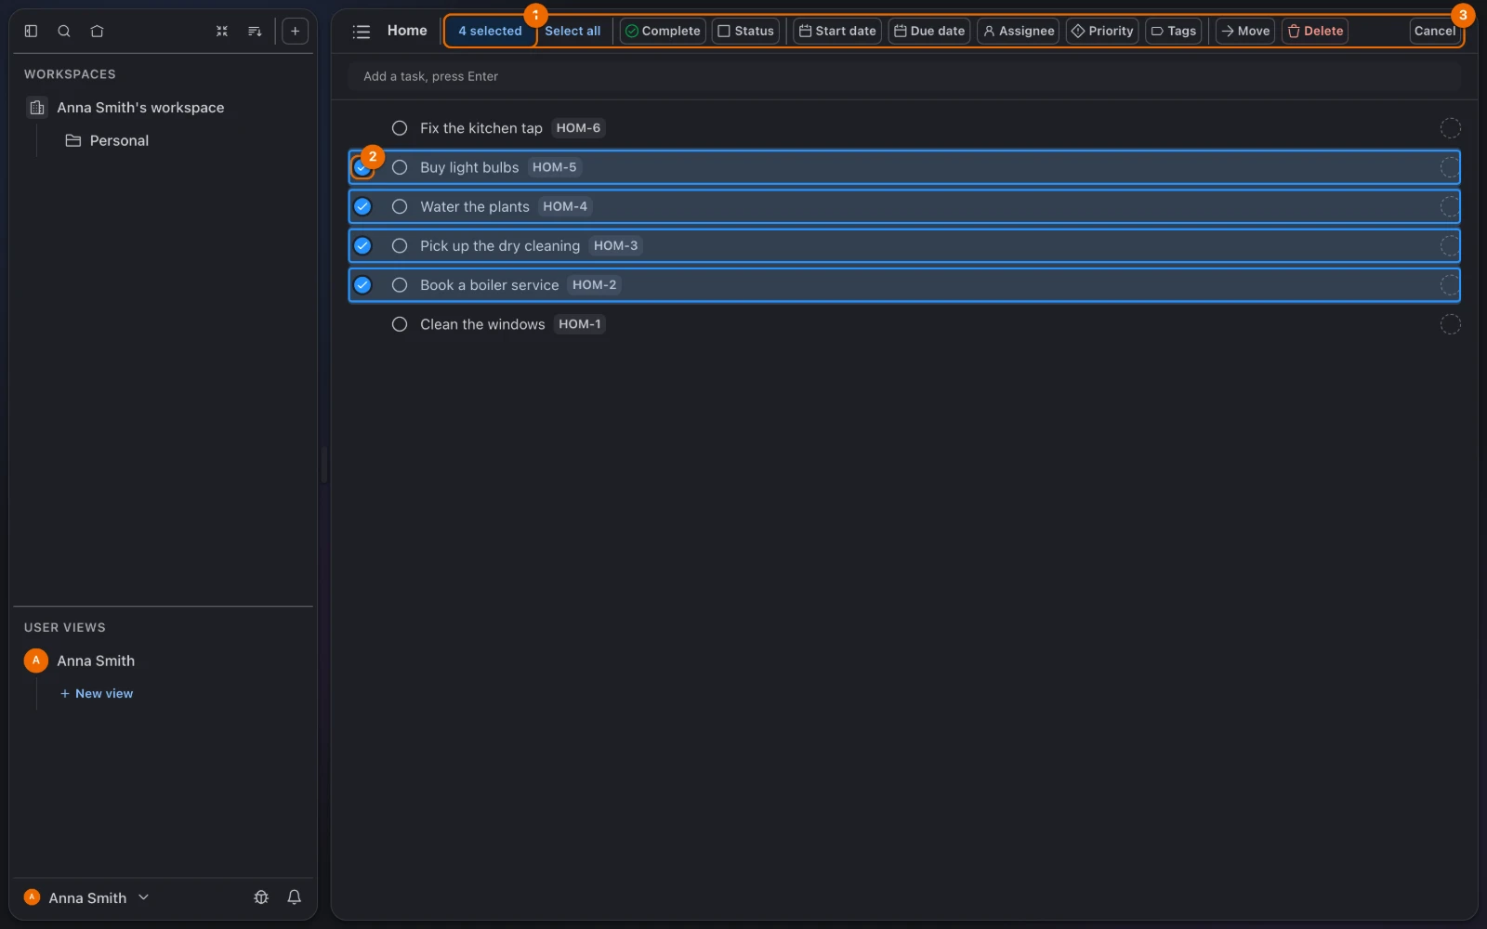
Task: Open Anna Smith user view
Action: coord(95,661)
